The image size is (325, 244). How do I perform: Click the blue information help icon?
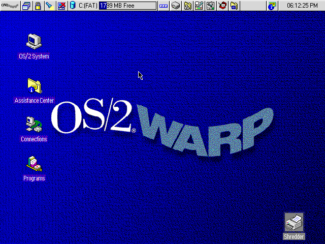[x=272, y=6]
